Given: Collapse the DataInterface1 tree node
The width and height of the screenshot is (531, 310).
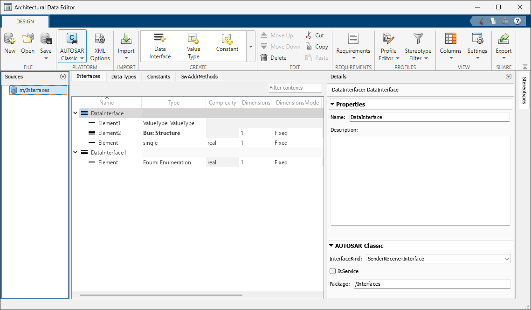Looking at the screenshot, I should click(x=76, y=153).
